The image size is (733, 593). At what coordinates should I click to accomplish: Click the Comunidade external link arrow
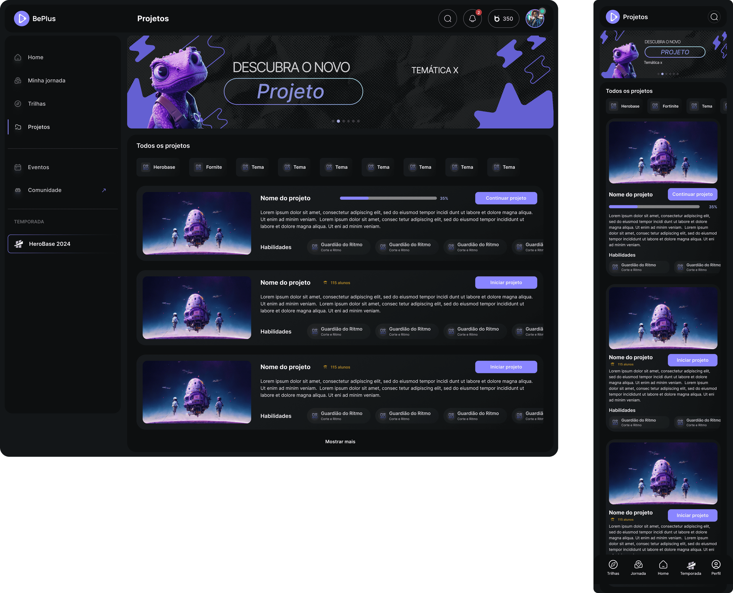(104, 190)
